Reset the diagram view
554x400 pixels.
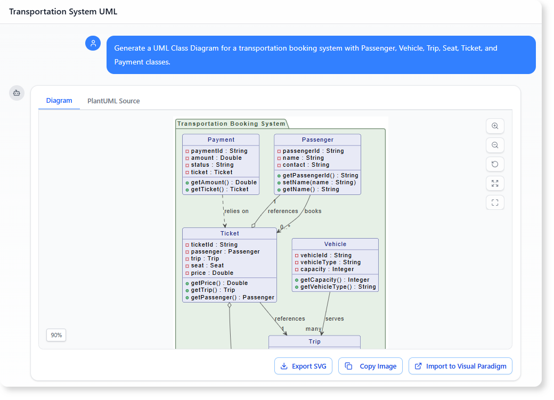pyautogui.click(x=495, y=164)
